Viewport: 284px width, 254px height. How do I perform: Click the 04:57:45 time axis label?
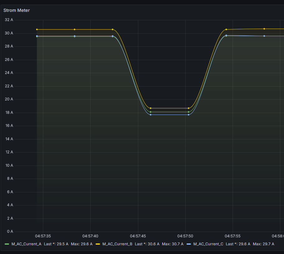click(x=138, y=236)
